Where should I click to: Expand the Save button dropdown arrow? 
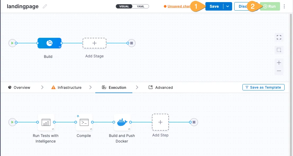pos(228,7)
